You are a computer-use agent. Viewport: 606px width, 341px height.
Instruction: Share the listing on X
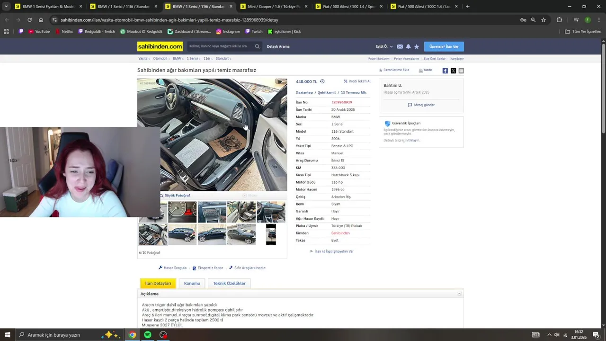453,71
